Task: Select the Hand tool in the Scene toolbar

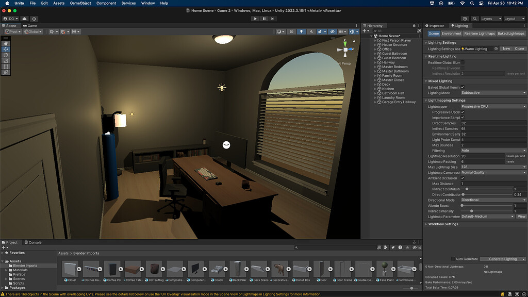Action: (x=6, y=43)
